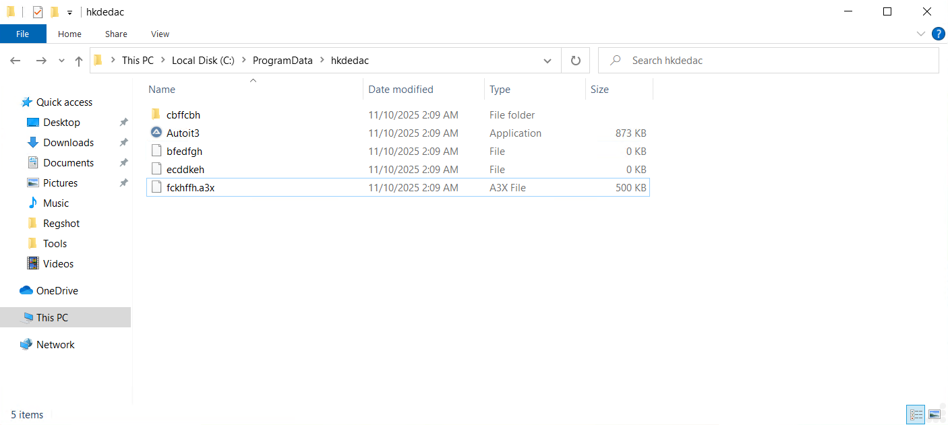Select the fckhffh.a3x file

[190, 187]
